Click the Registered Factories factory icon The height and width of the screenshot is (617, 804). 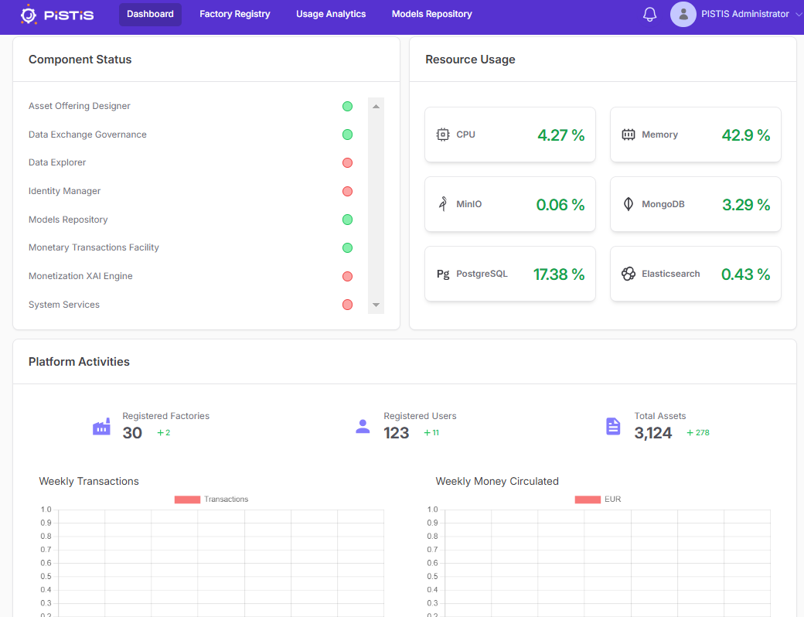(x=101, y=426)
